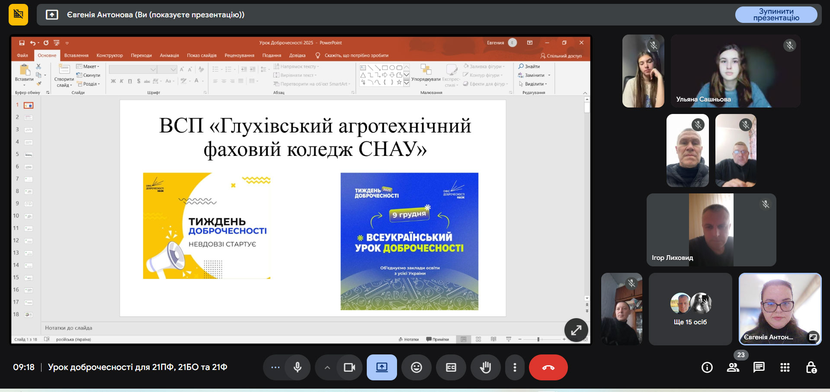Raise or lower your hand in Meet
Image resolution: width=830 pixels, height=392 pixels.
click(486, 367)
